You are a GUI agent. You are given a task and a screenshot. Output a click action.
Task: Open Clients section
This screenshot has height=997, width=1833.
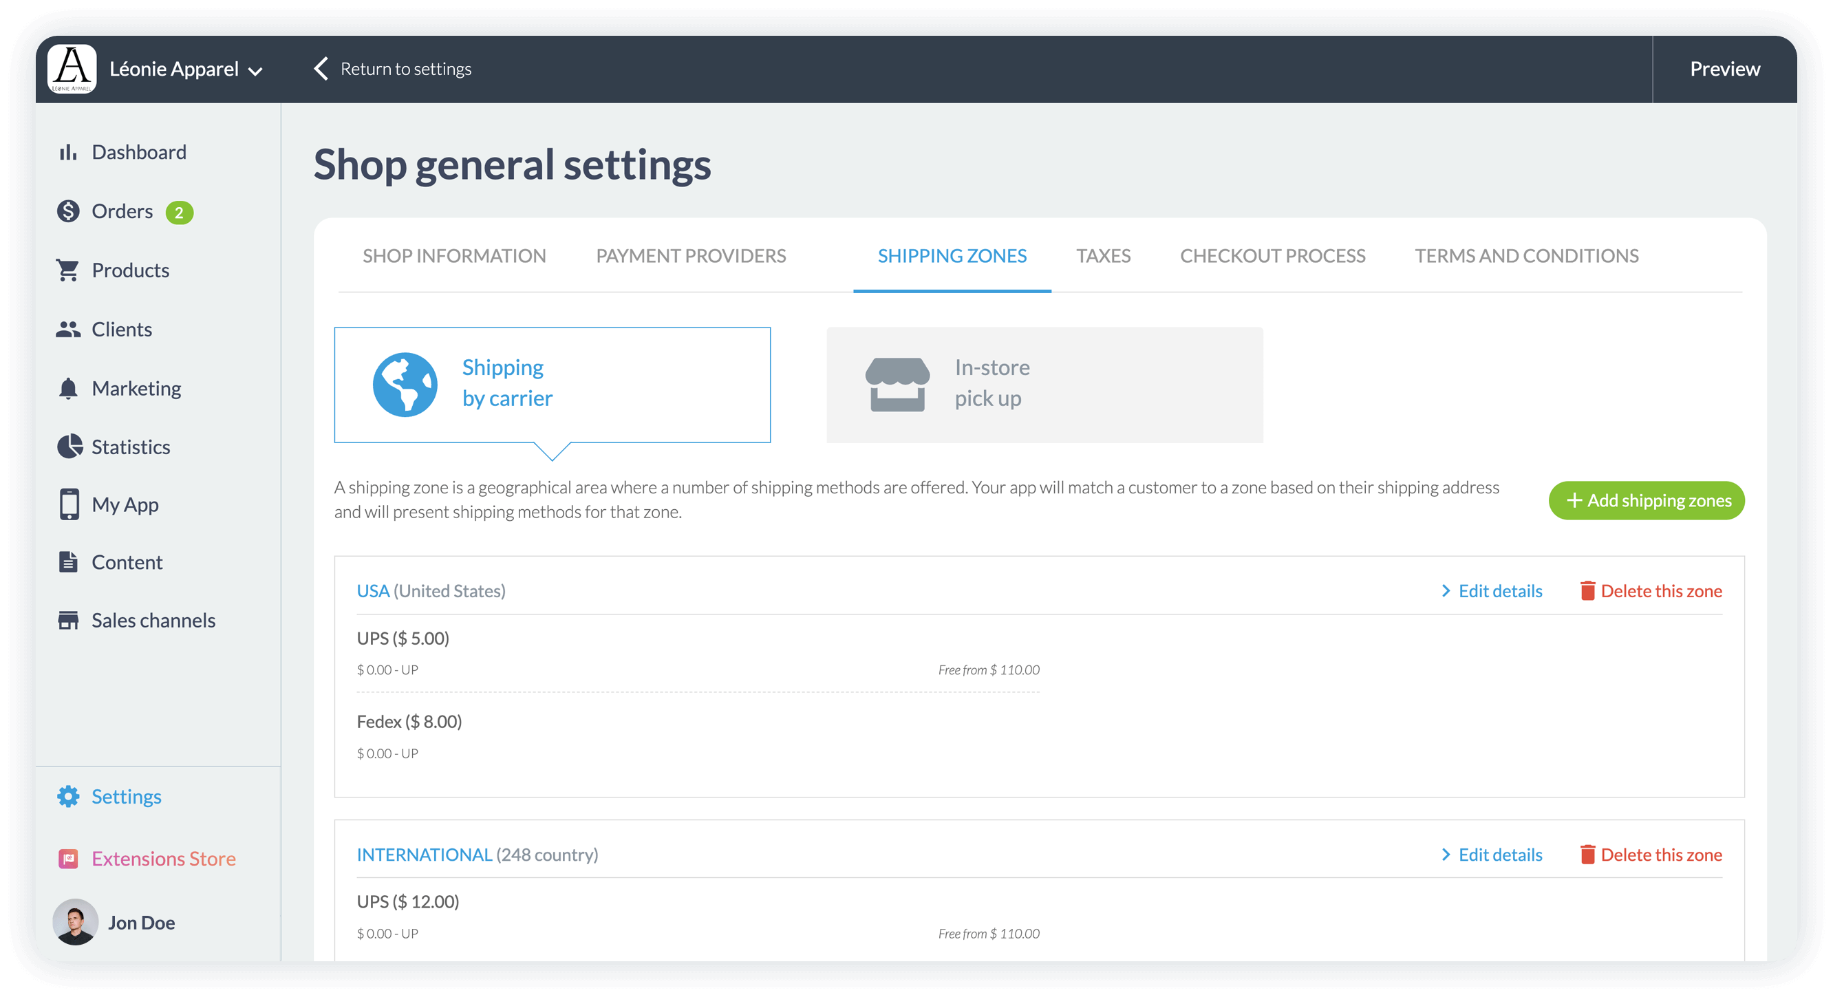tap(122, 330)
